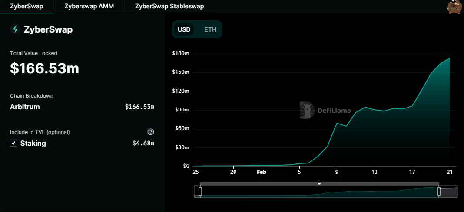Click the Arbitrum chain name
Screen dimensions: 464x212
[25, 107]
